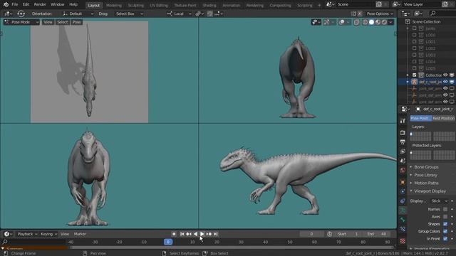The width and height of the screenshot is (456, 256).
Task: Open the viewport Pose menu
Action: tap(76, 22)
